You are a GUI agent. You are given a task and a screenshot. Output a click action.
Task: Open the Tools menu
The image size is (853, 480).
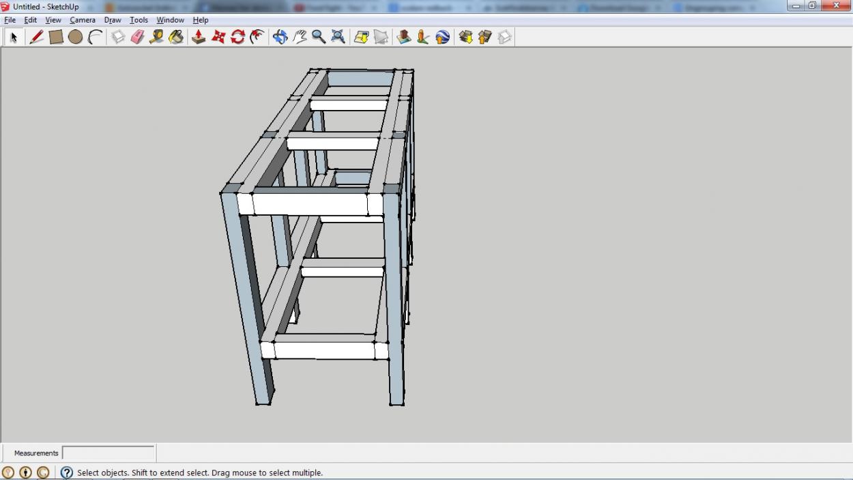point(139,20)
